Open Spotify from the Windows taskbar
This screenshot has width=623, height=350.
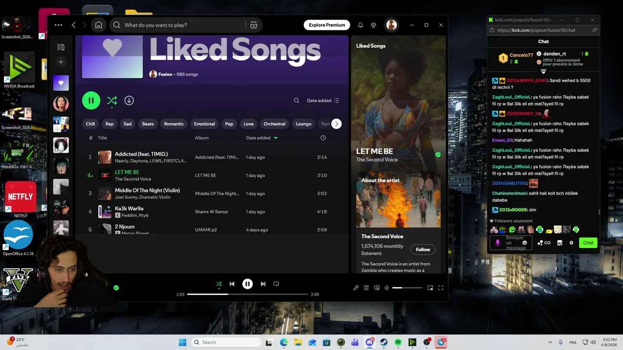(x=398, y=342)
